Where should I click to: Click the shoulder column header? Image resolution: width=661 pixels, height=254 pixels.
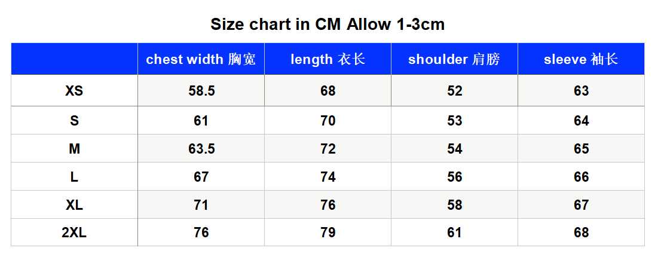pos(454,59)
